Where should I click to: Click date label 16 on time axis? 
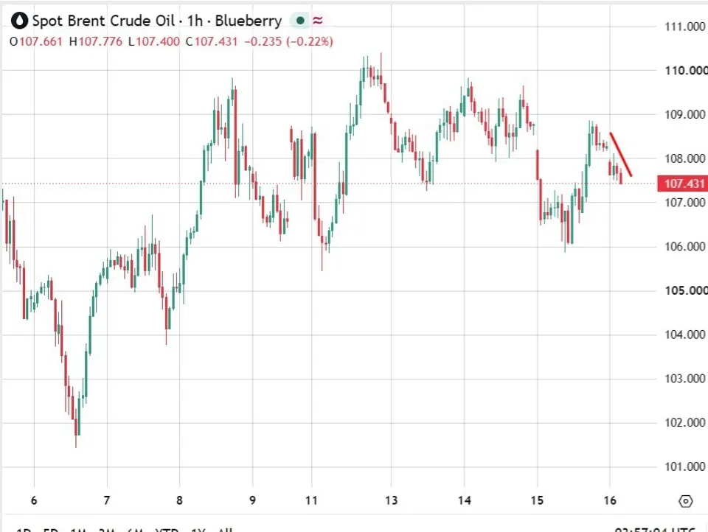(610, 500)
